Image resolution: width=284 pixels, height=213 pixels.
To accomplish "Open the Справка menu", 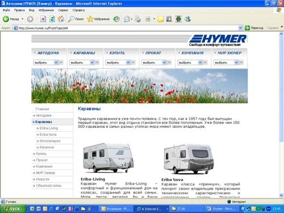I will click(78, 10).
